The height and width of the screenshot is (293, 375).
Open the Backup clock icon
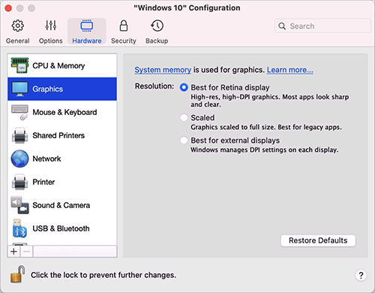point(157,26)
